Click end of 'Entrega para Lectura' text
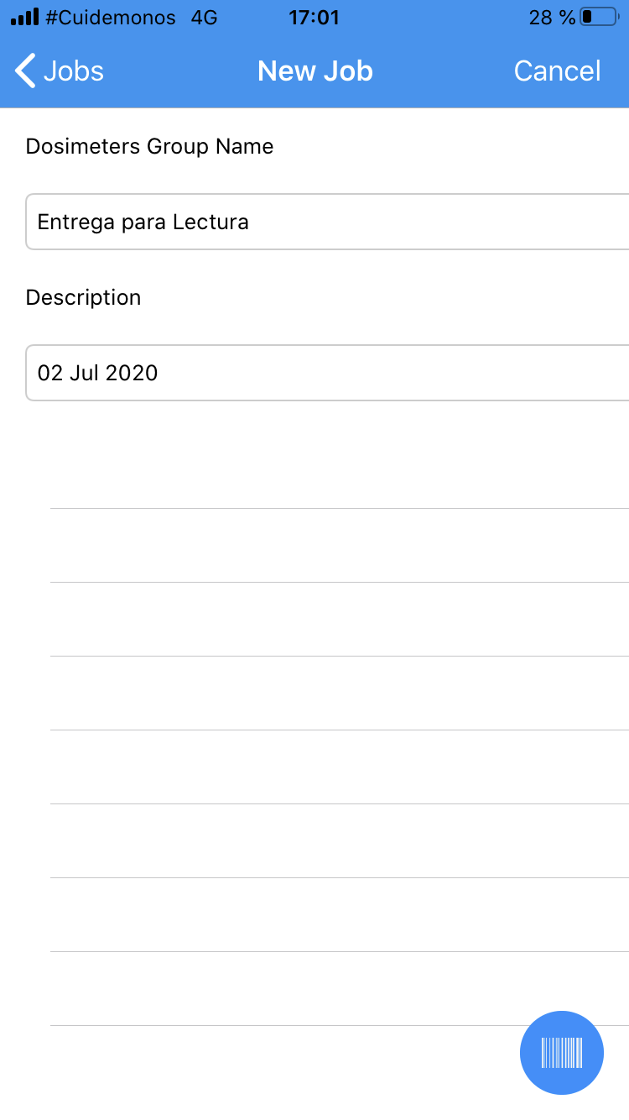This screenshot has width=629, height=1120. [x=250, y=222]
